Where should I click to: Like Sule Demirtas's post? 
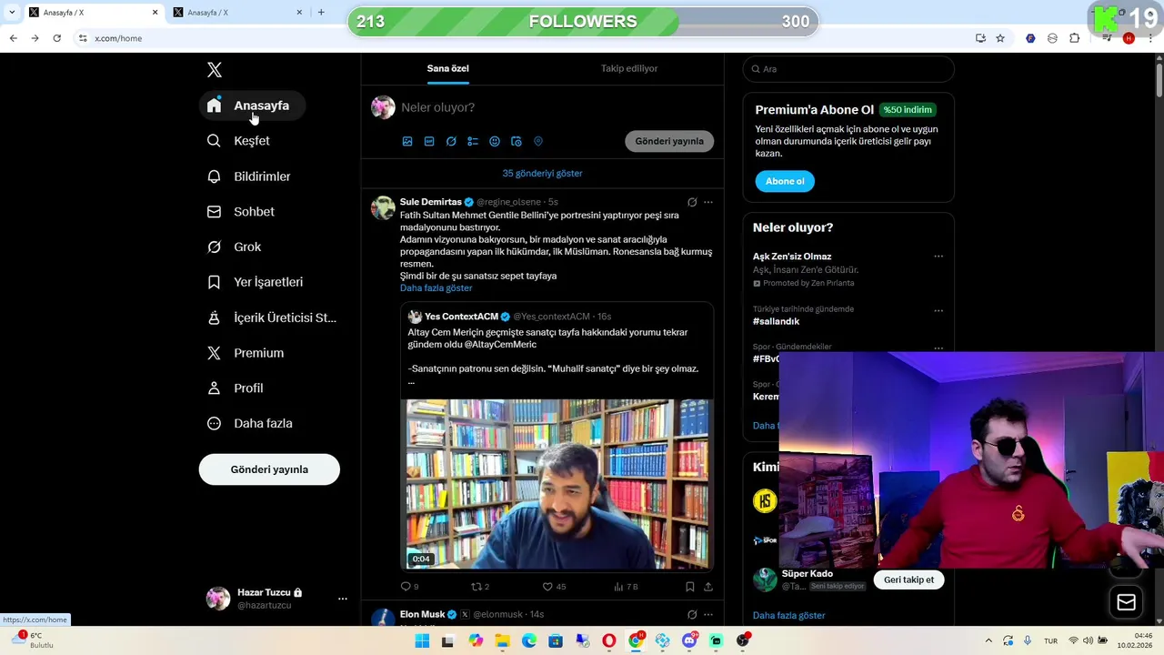tap(553, 587)
